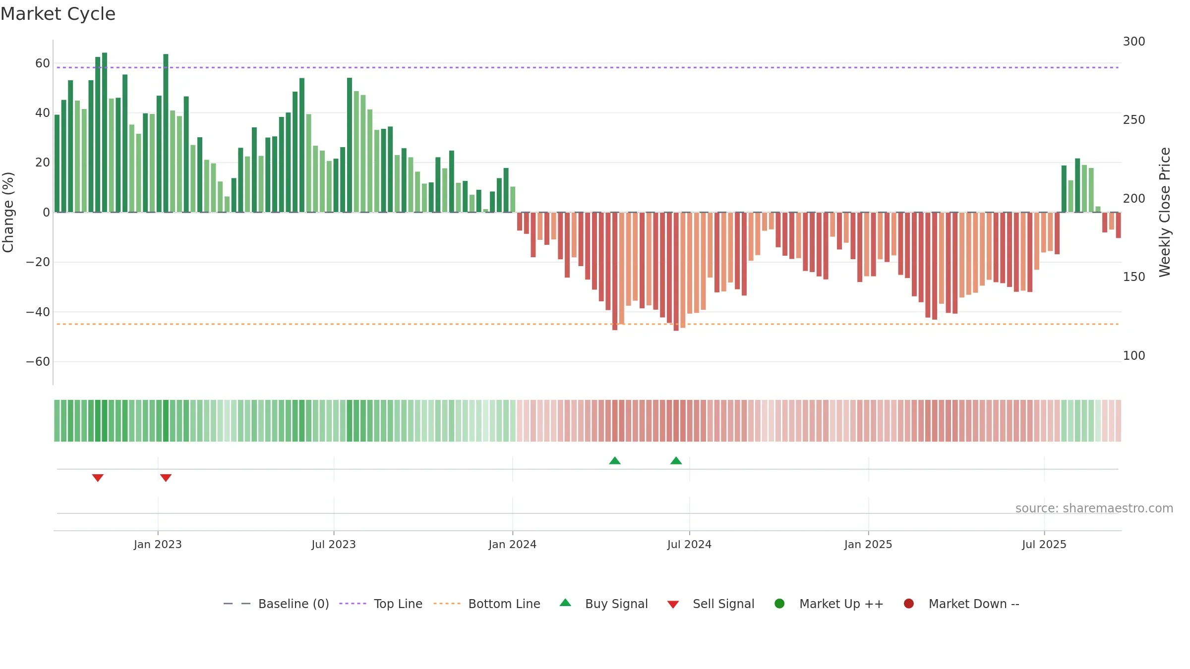Toggle the Top Line legend label
1190x669 pixels.
[398, 604]
